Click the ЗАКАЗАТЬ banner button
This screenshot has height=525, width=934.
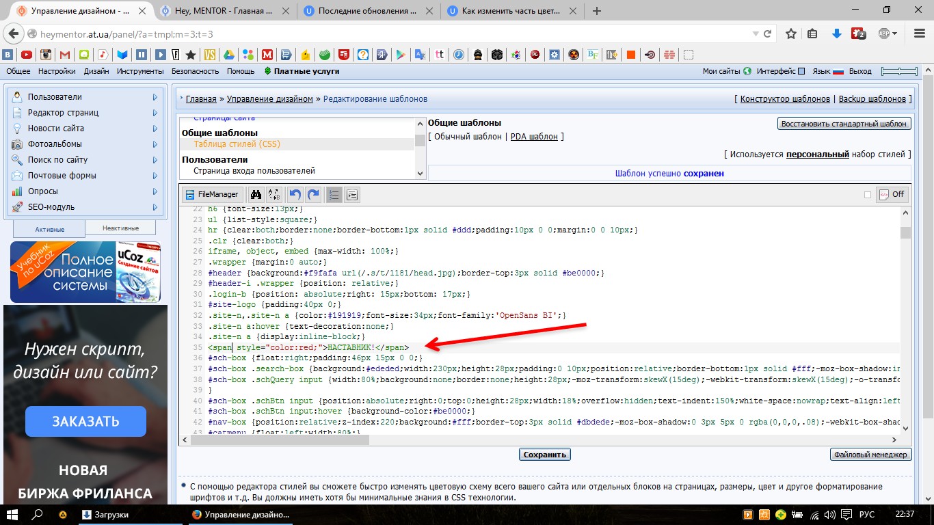85,421
